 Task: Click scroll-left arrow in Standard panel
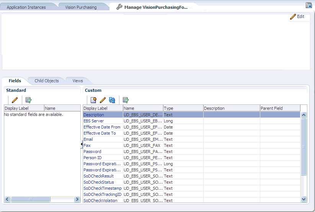pyautogui.click(x=7, y=199)
